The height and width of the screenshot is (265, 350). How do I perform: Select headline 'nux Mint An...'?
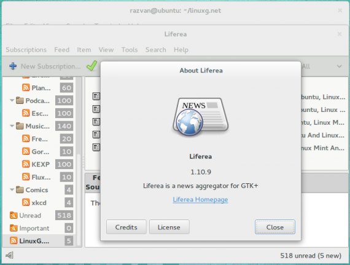[322, 148]
